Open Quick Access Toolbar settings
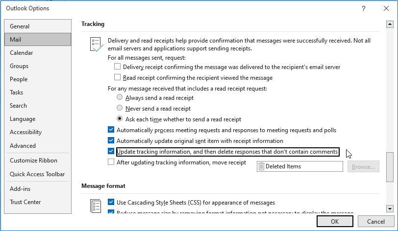Image resolution: width=398 pixels, height=231 pixels. [38, 174]
